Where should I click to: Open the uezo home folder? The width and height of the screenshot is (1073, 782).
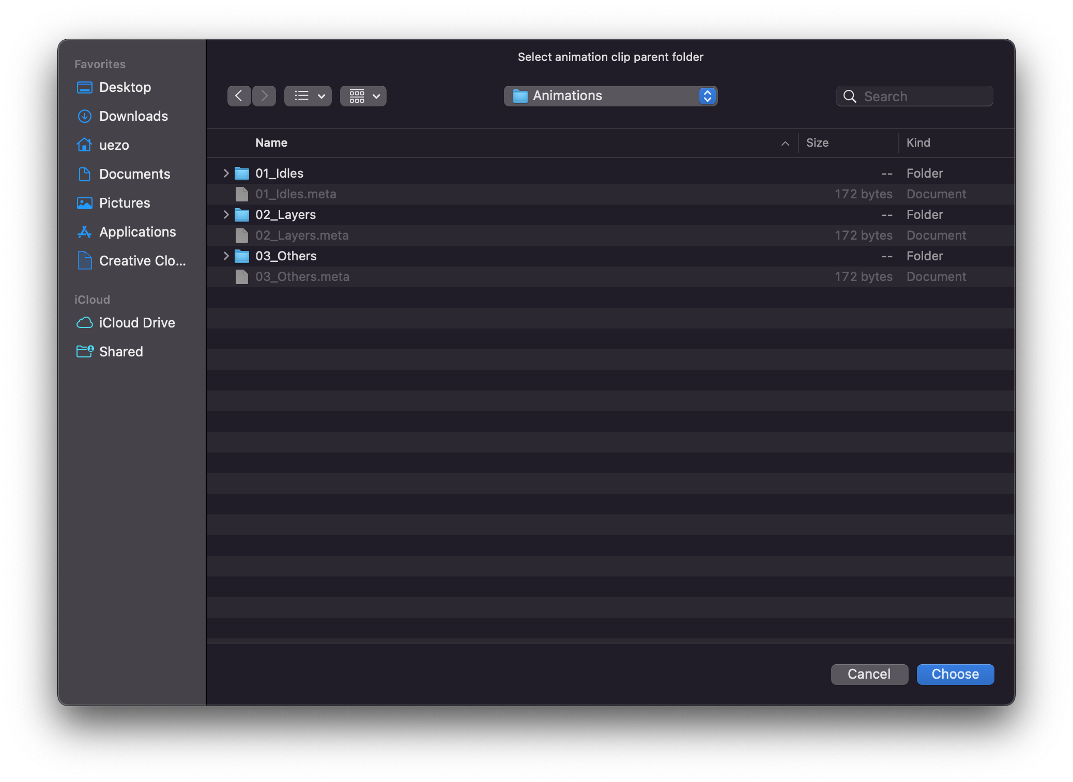pos(114,145)
